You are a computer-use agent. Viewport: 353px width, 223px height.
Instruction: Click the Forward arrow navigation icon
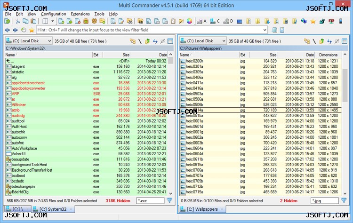(x=16, y=30)
